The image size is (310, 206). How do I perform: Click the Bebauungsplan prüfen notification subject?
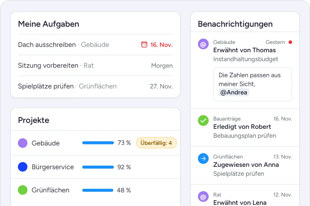245,136
